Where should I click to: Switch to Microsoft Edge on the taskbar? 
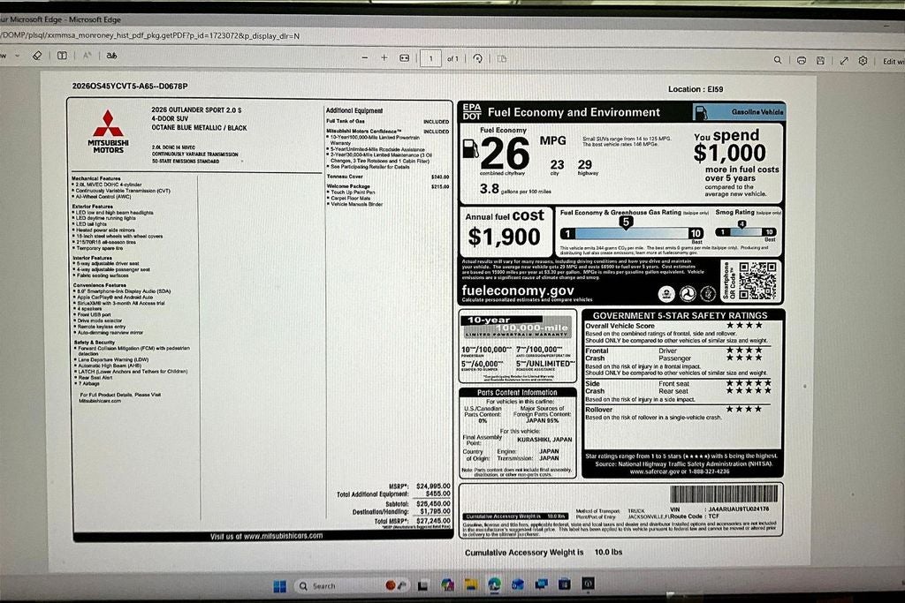(x=494, y=584)
